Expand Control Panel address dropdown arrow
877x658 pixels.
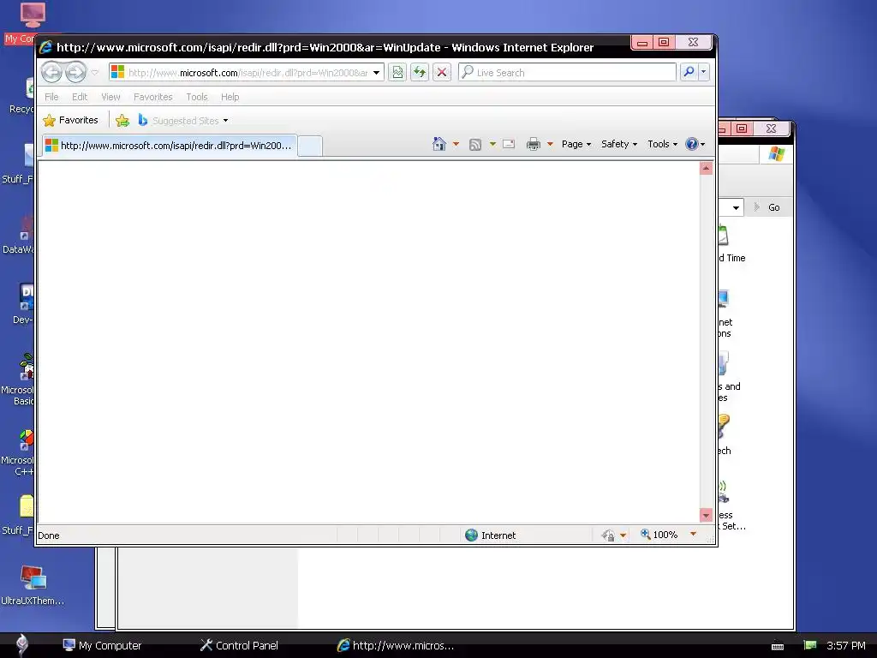tap(736, 207)
